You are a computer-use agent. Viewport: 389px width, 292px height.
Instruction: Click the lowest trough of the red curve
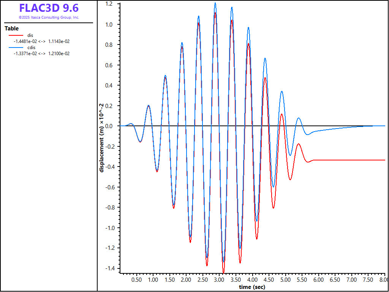[x=223, y=271]
